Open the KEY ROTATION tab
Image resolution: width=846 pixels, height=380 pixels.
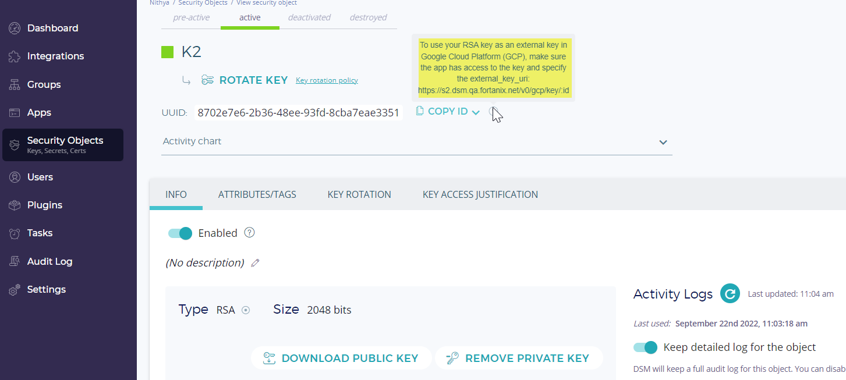pyautogui.click(x=359, y=194)
